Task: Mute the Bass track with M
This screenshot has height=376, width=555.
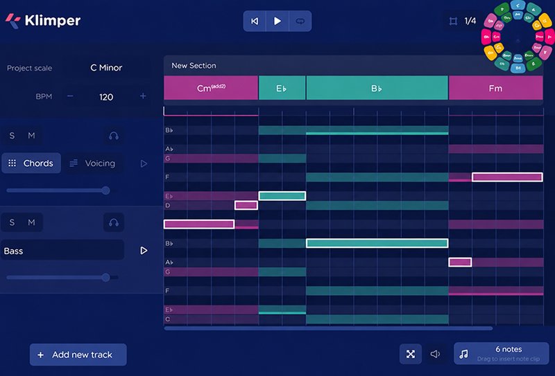Action: pos(31,222)
